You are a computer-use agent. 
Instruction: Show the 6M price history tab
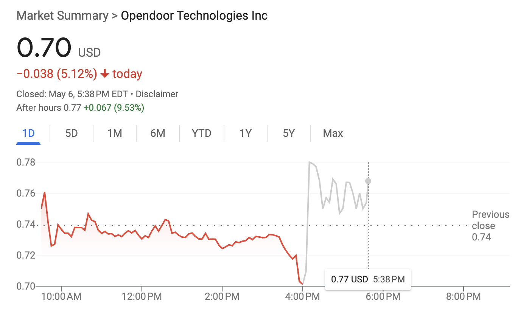[x=157, y=133]
